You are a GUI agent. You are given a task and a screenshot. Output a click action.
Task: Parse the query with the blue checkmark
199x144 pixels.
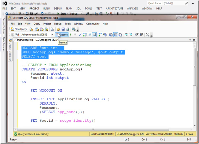[x=80, y=35]
